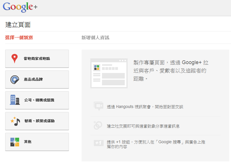Click the Hangouts video camera icon
The width and height of the screenshot is (231, 164).
pos(98,106)
